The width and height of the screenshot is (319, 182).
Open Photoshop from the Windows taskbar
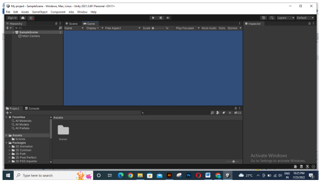pyautogui.click(x=188, y=175)
